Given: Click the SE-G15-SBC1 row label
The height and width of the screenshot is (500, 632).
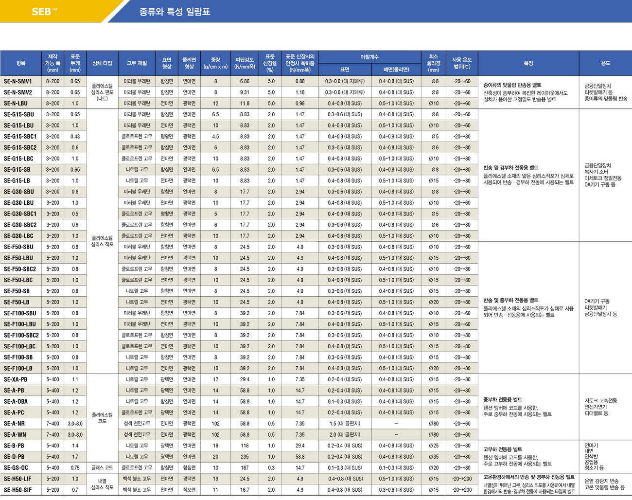Looking at the screenshot, I should coord(20,137).
